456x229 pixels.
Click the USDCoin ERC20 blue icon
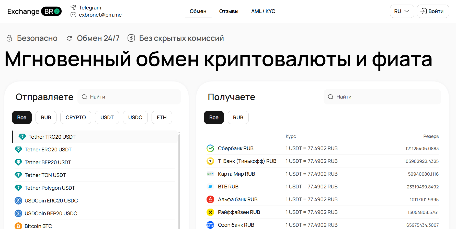point(18,201)
